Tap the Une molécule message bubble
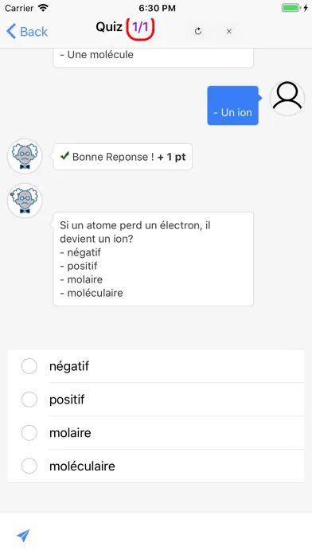The image size is (312, 554). [x=154, y=57]
